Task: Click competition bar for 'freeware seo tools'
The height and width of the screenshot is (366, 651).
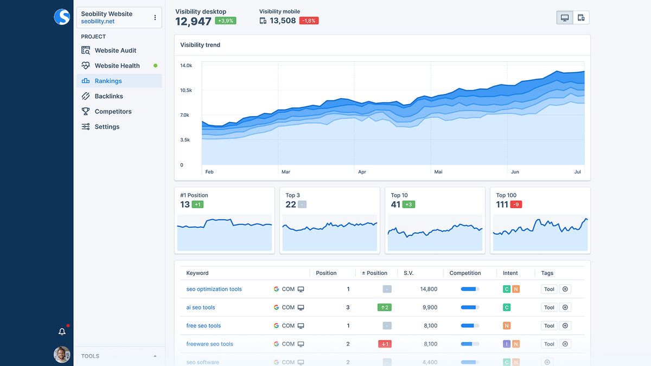Action: click(x=470, y=344)
